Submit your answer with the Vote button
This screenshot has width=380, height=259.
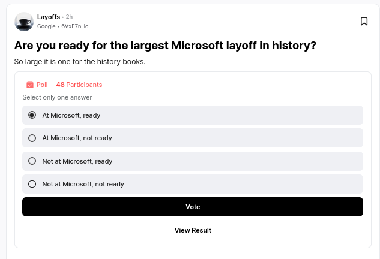(x=193, y=207)
